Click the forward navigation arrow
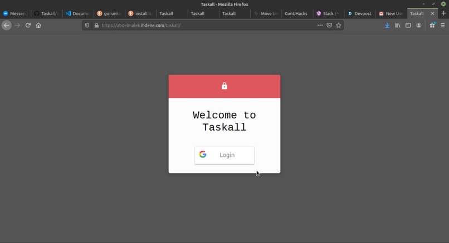449x243 pixels. tap(17, 25)
